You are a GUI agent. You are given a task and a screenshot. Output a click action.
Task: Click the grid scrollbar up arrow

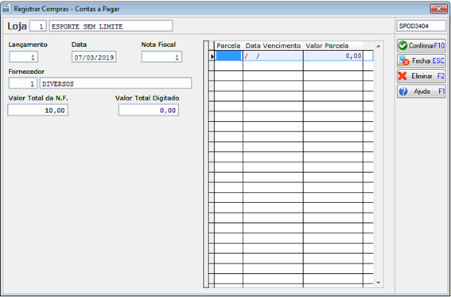pyautogui.click(x=379, y=46)
